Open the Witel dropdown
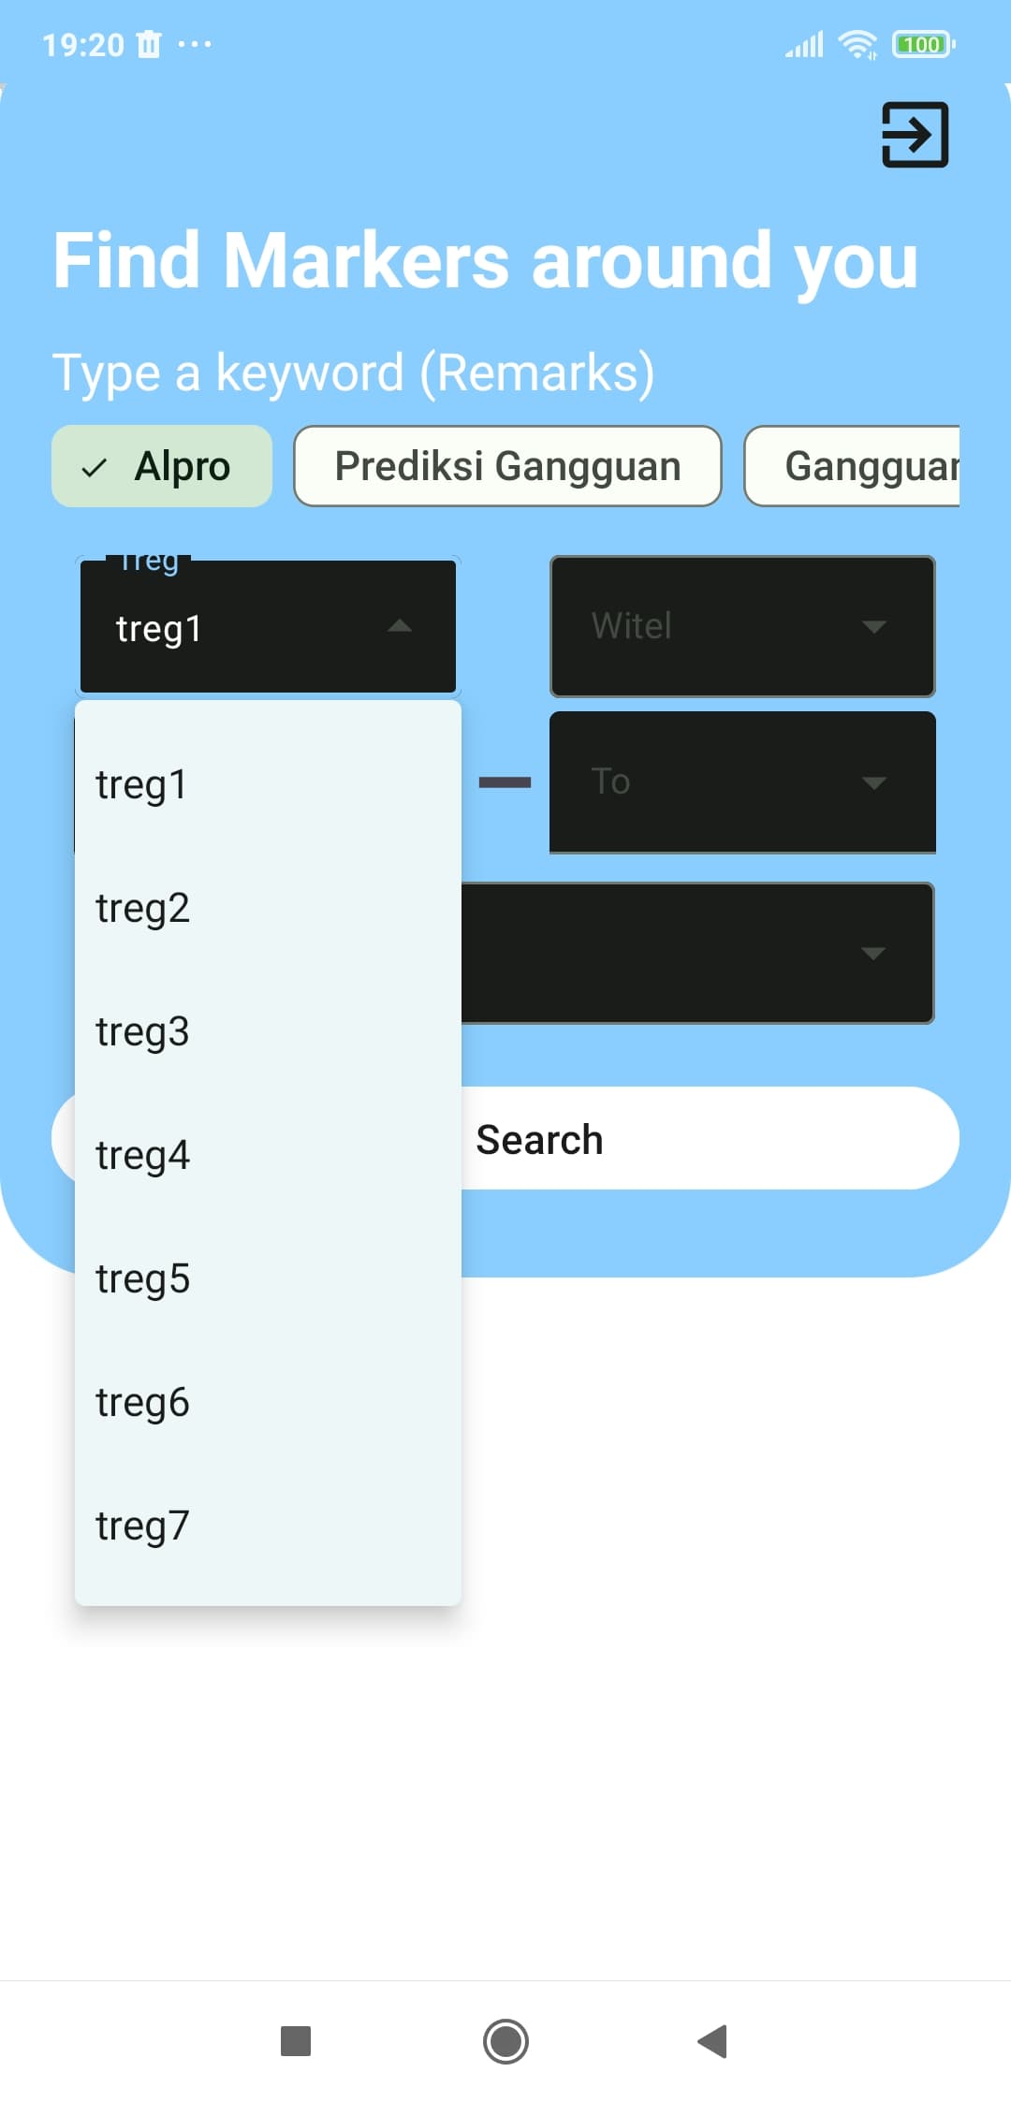Viewport: 1011px width, 2102px height. pos(742,626)
